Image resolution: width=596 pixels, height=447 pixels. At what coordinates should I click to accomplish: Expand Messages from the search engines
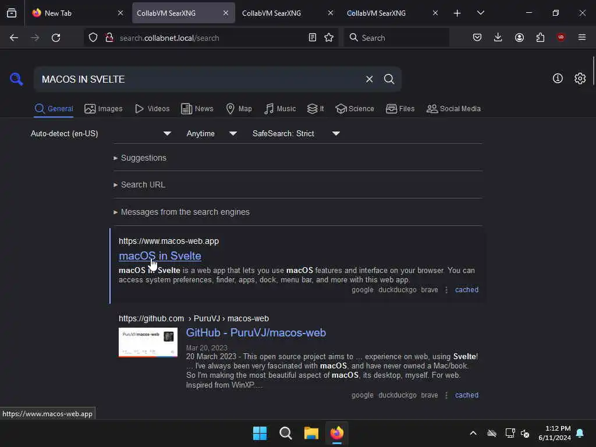(182, 212)
